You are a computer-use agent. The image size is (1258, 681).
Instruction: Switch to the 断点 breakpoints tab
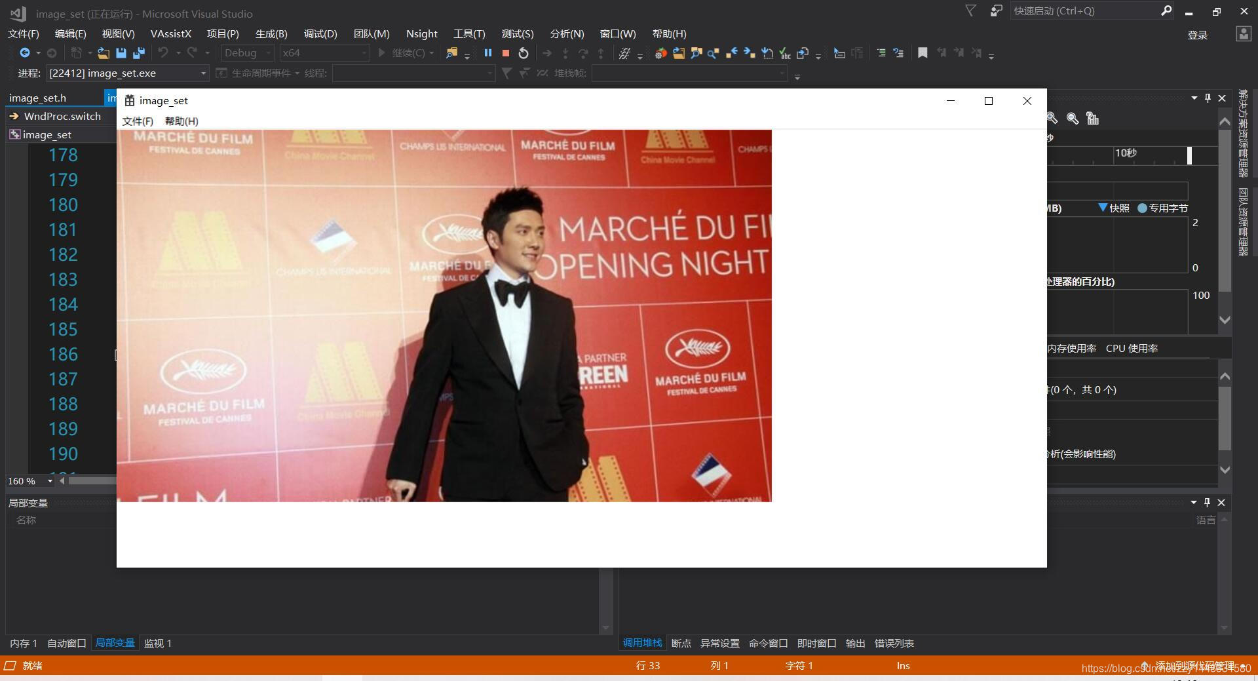[x=681, y=643]
